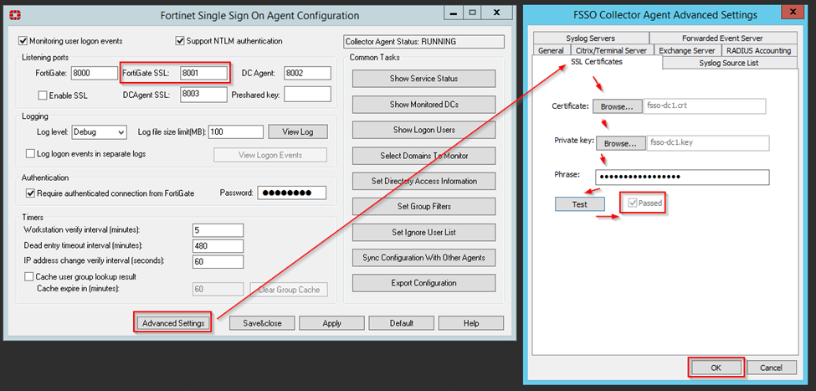
Task: Switch to the RADIUS Accounting tab
Action: click(759, 50)
